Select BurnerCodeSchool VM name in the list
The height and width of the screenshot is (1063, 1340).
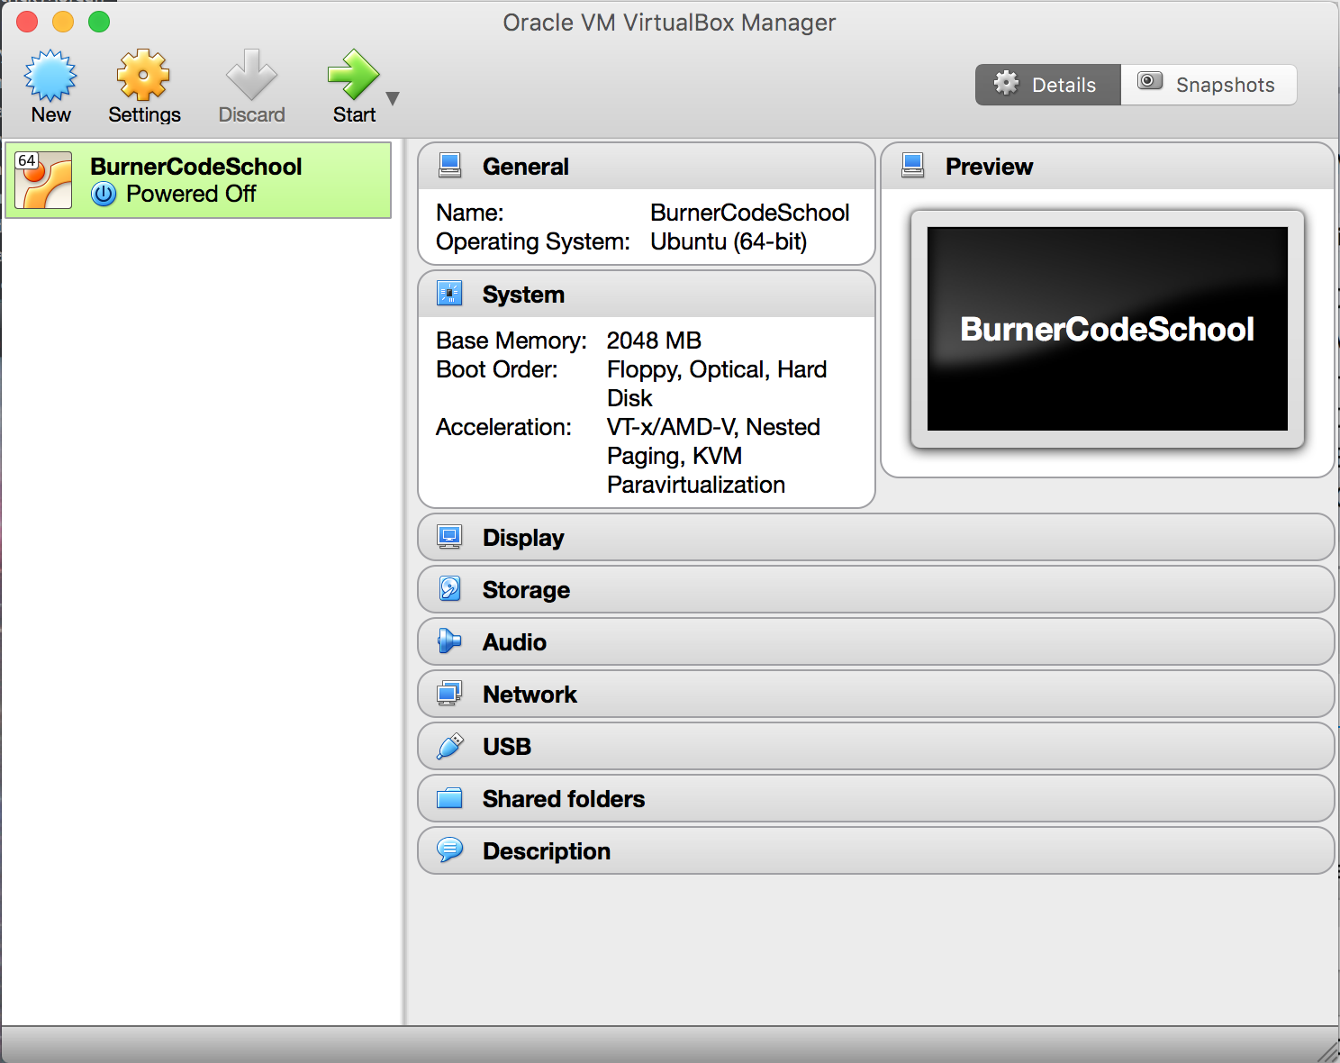[195, 167]
